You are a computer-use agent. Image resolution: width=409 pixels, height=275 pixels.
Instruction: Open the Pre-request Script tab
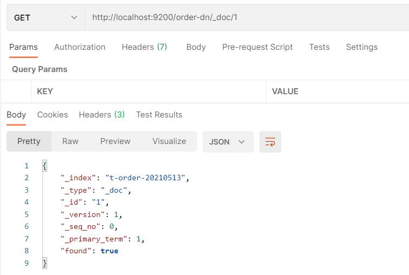pos(257,47)
